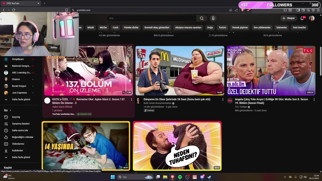Select the Yeni öneriler chip

pyautogui.click(x=299, y=27)
